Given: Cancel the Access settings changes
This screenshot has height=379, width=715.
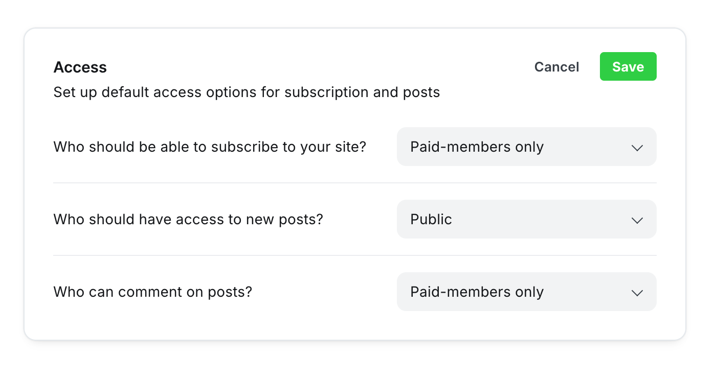Looking at the screenshot, I should point(556,67).
